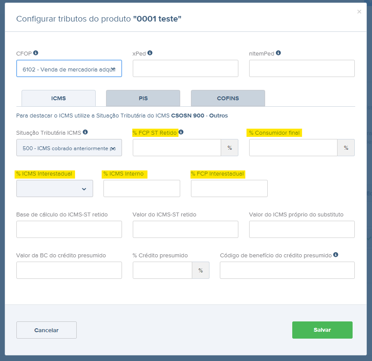Click the info icon next to CFOP
The width and height of the screenshot is (372, 361).
point(36,53)
